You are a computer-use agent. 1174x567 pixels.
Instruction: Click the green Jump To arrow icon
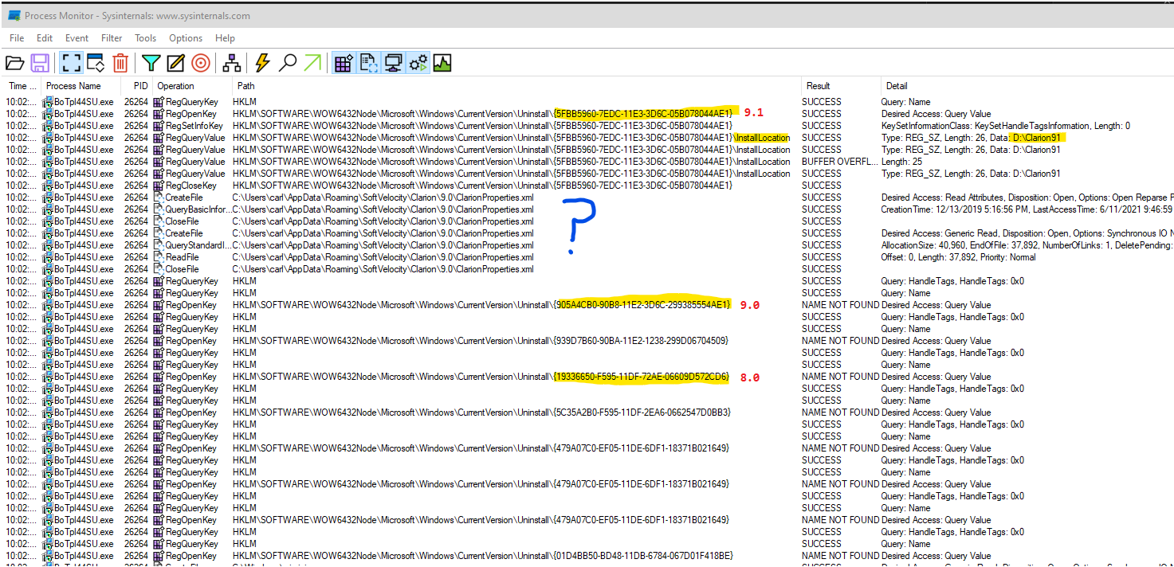[313, 63]
